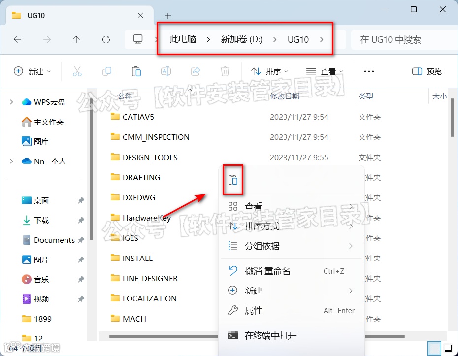The height and width of the screenshot is (356, 458).
Task: Go forward with the right arrow
Action: coord(47,39)
